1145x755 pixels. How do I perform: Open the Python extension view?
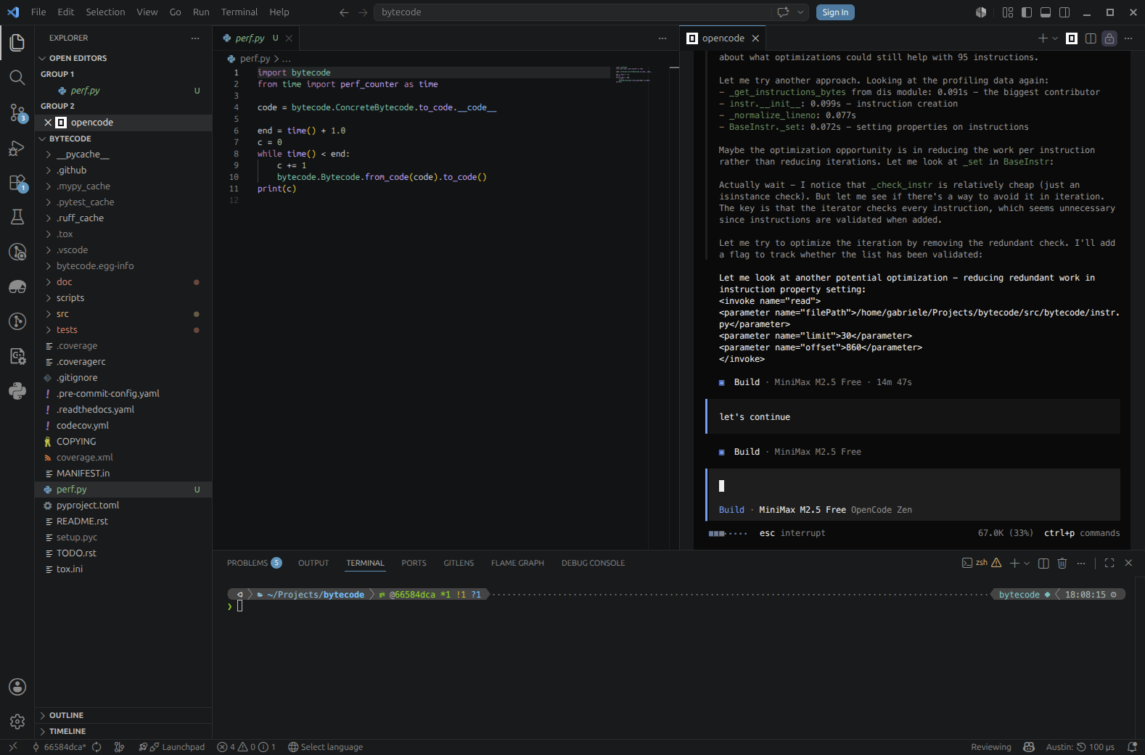point(17,391)
